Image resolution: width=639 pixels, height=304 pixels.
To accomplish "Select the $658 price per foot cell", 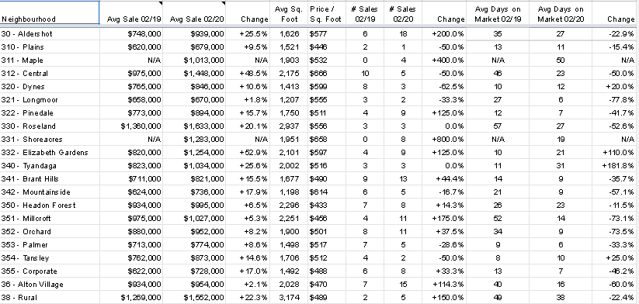I will point(326,139).
